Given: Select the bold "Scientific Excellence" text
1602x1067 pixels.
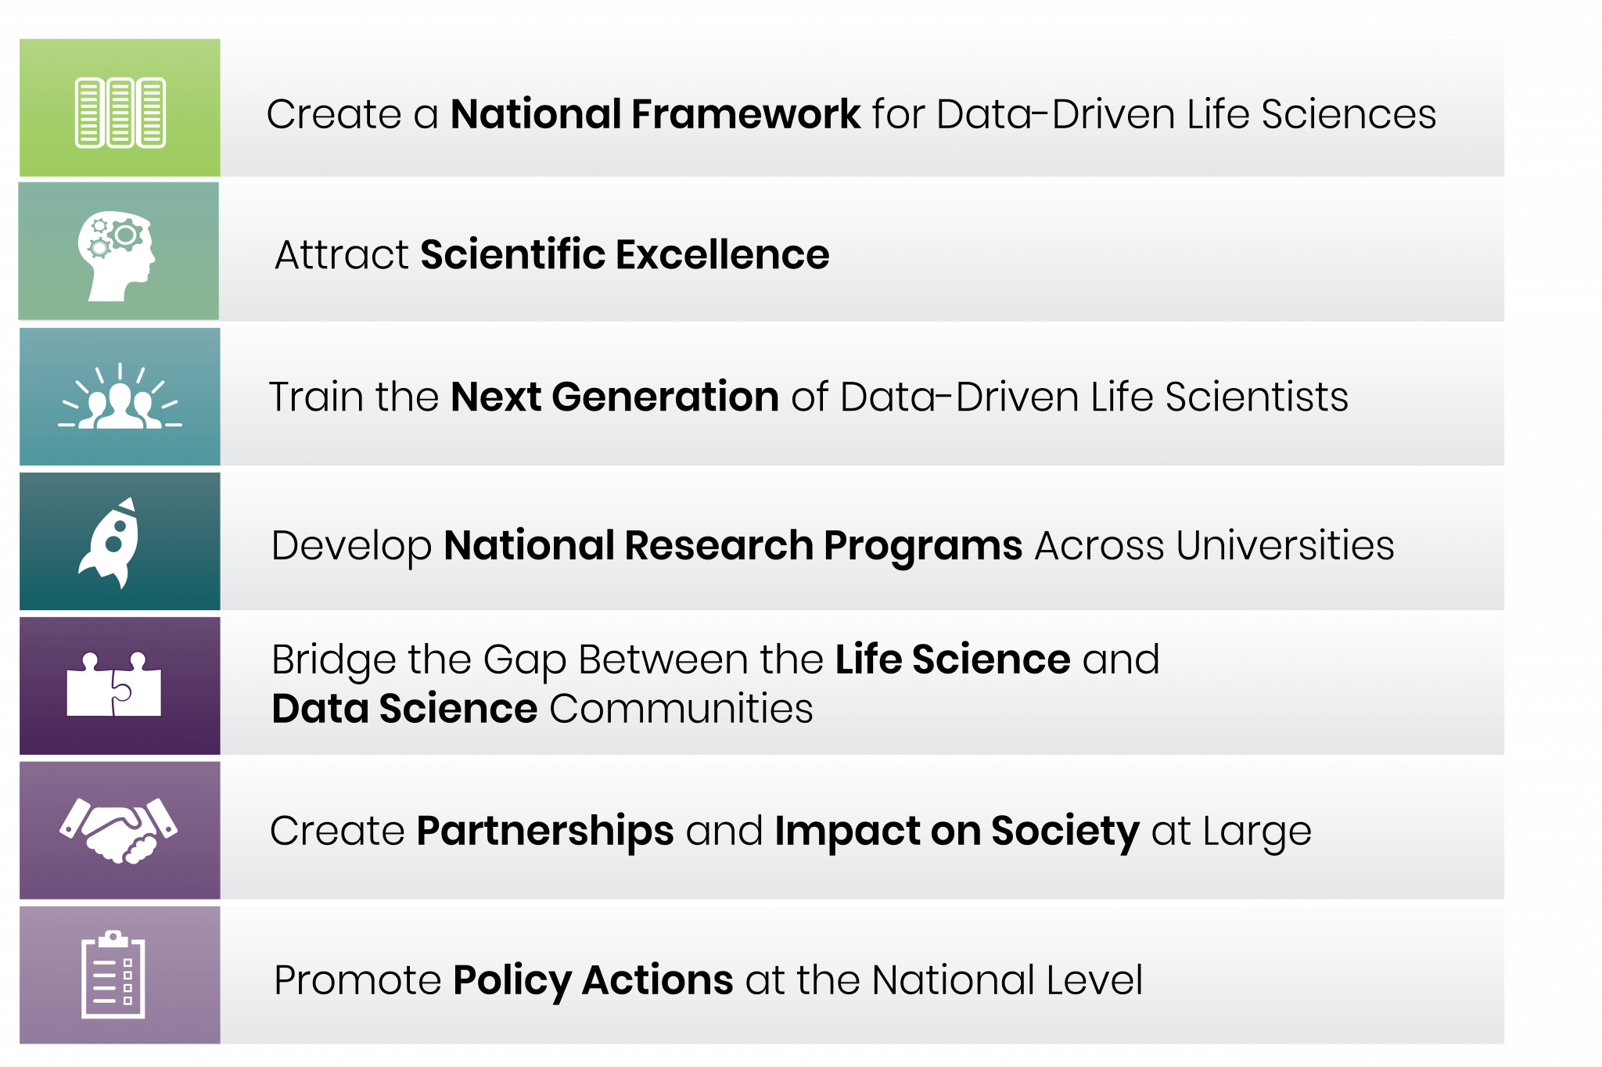Looking at the screenshot, I should click(x=624, y=255).
